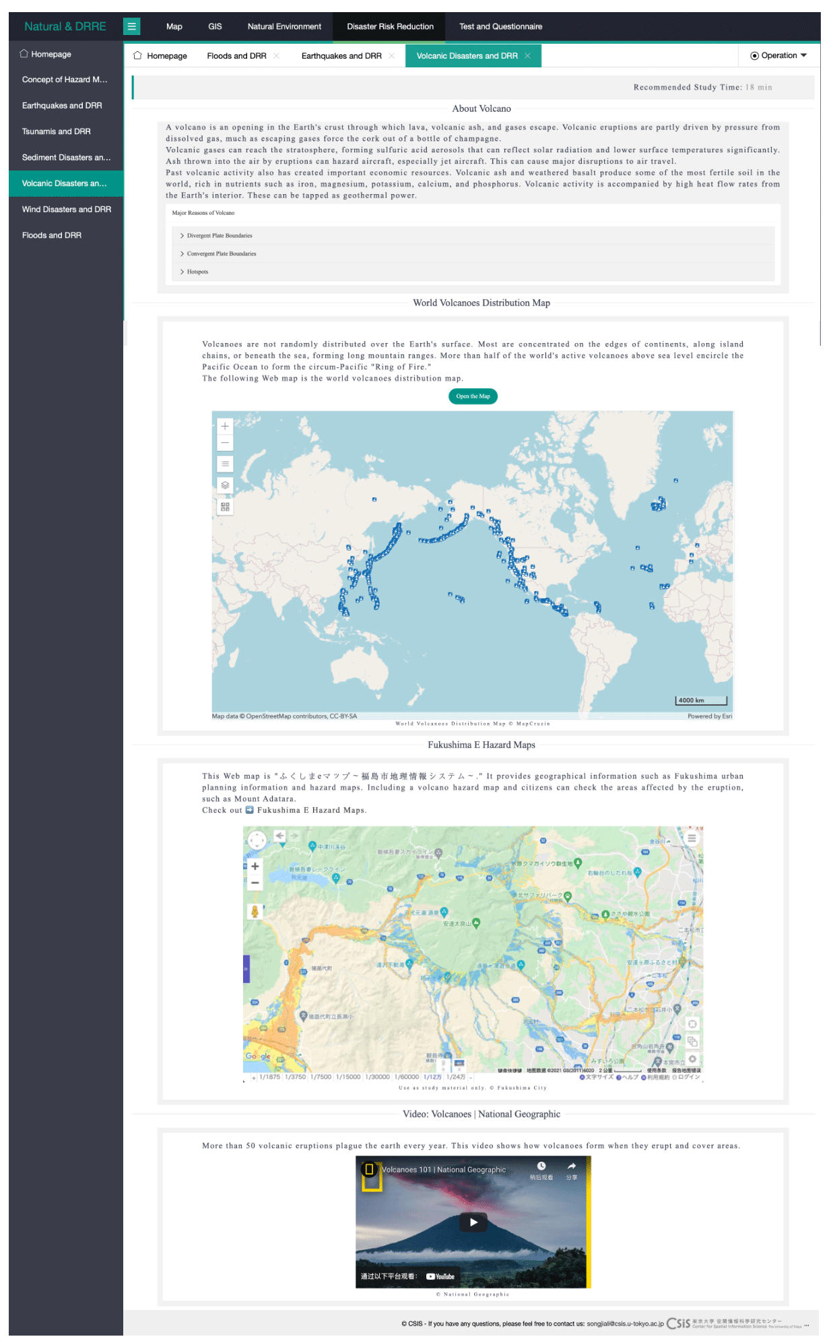Image resolution: width=831 pixels, height=1343 pixels.
Task: Open basemap gallery grid icon on volcano map
Action: point(225,507)
